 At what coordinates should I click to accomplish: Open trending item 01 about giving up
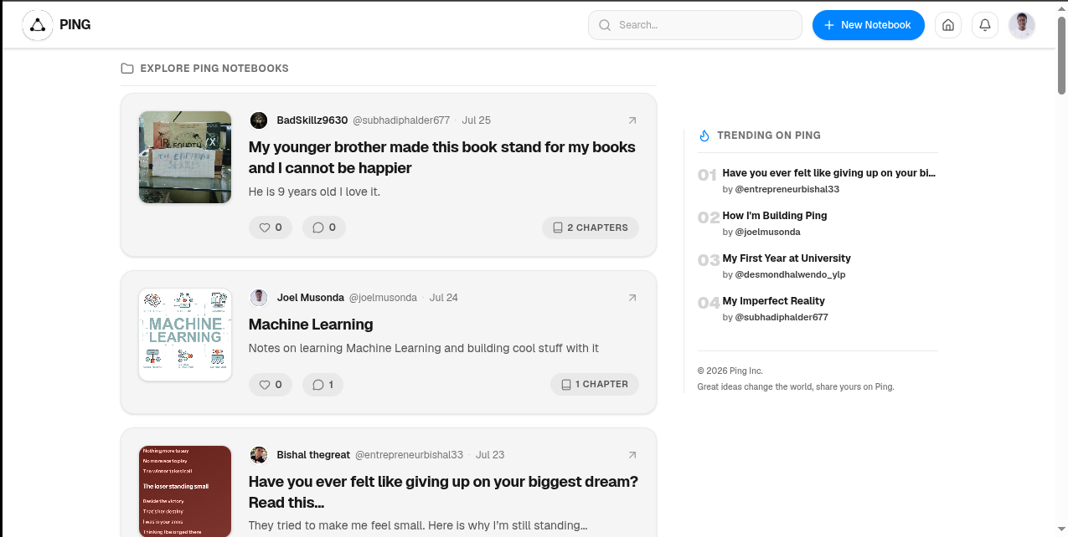(829, 173)
